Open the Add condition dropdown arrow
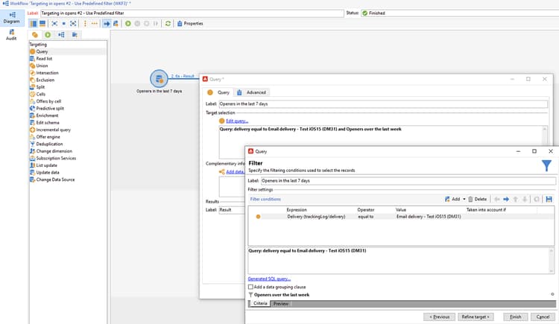559x324 pixels. 464,200
